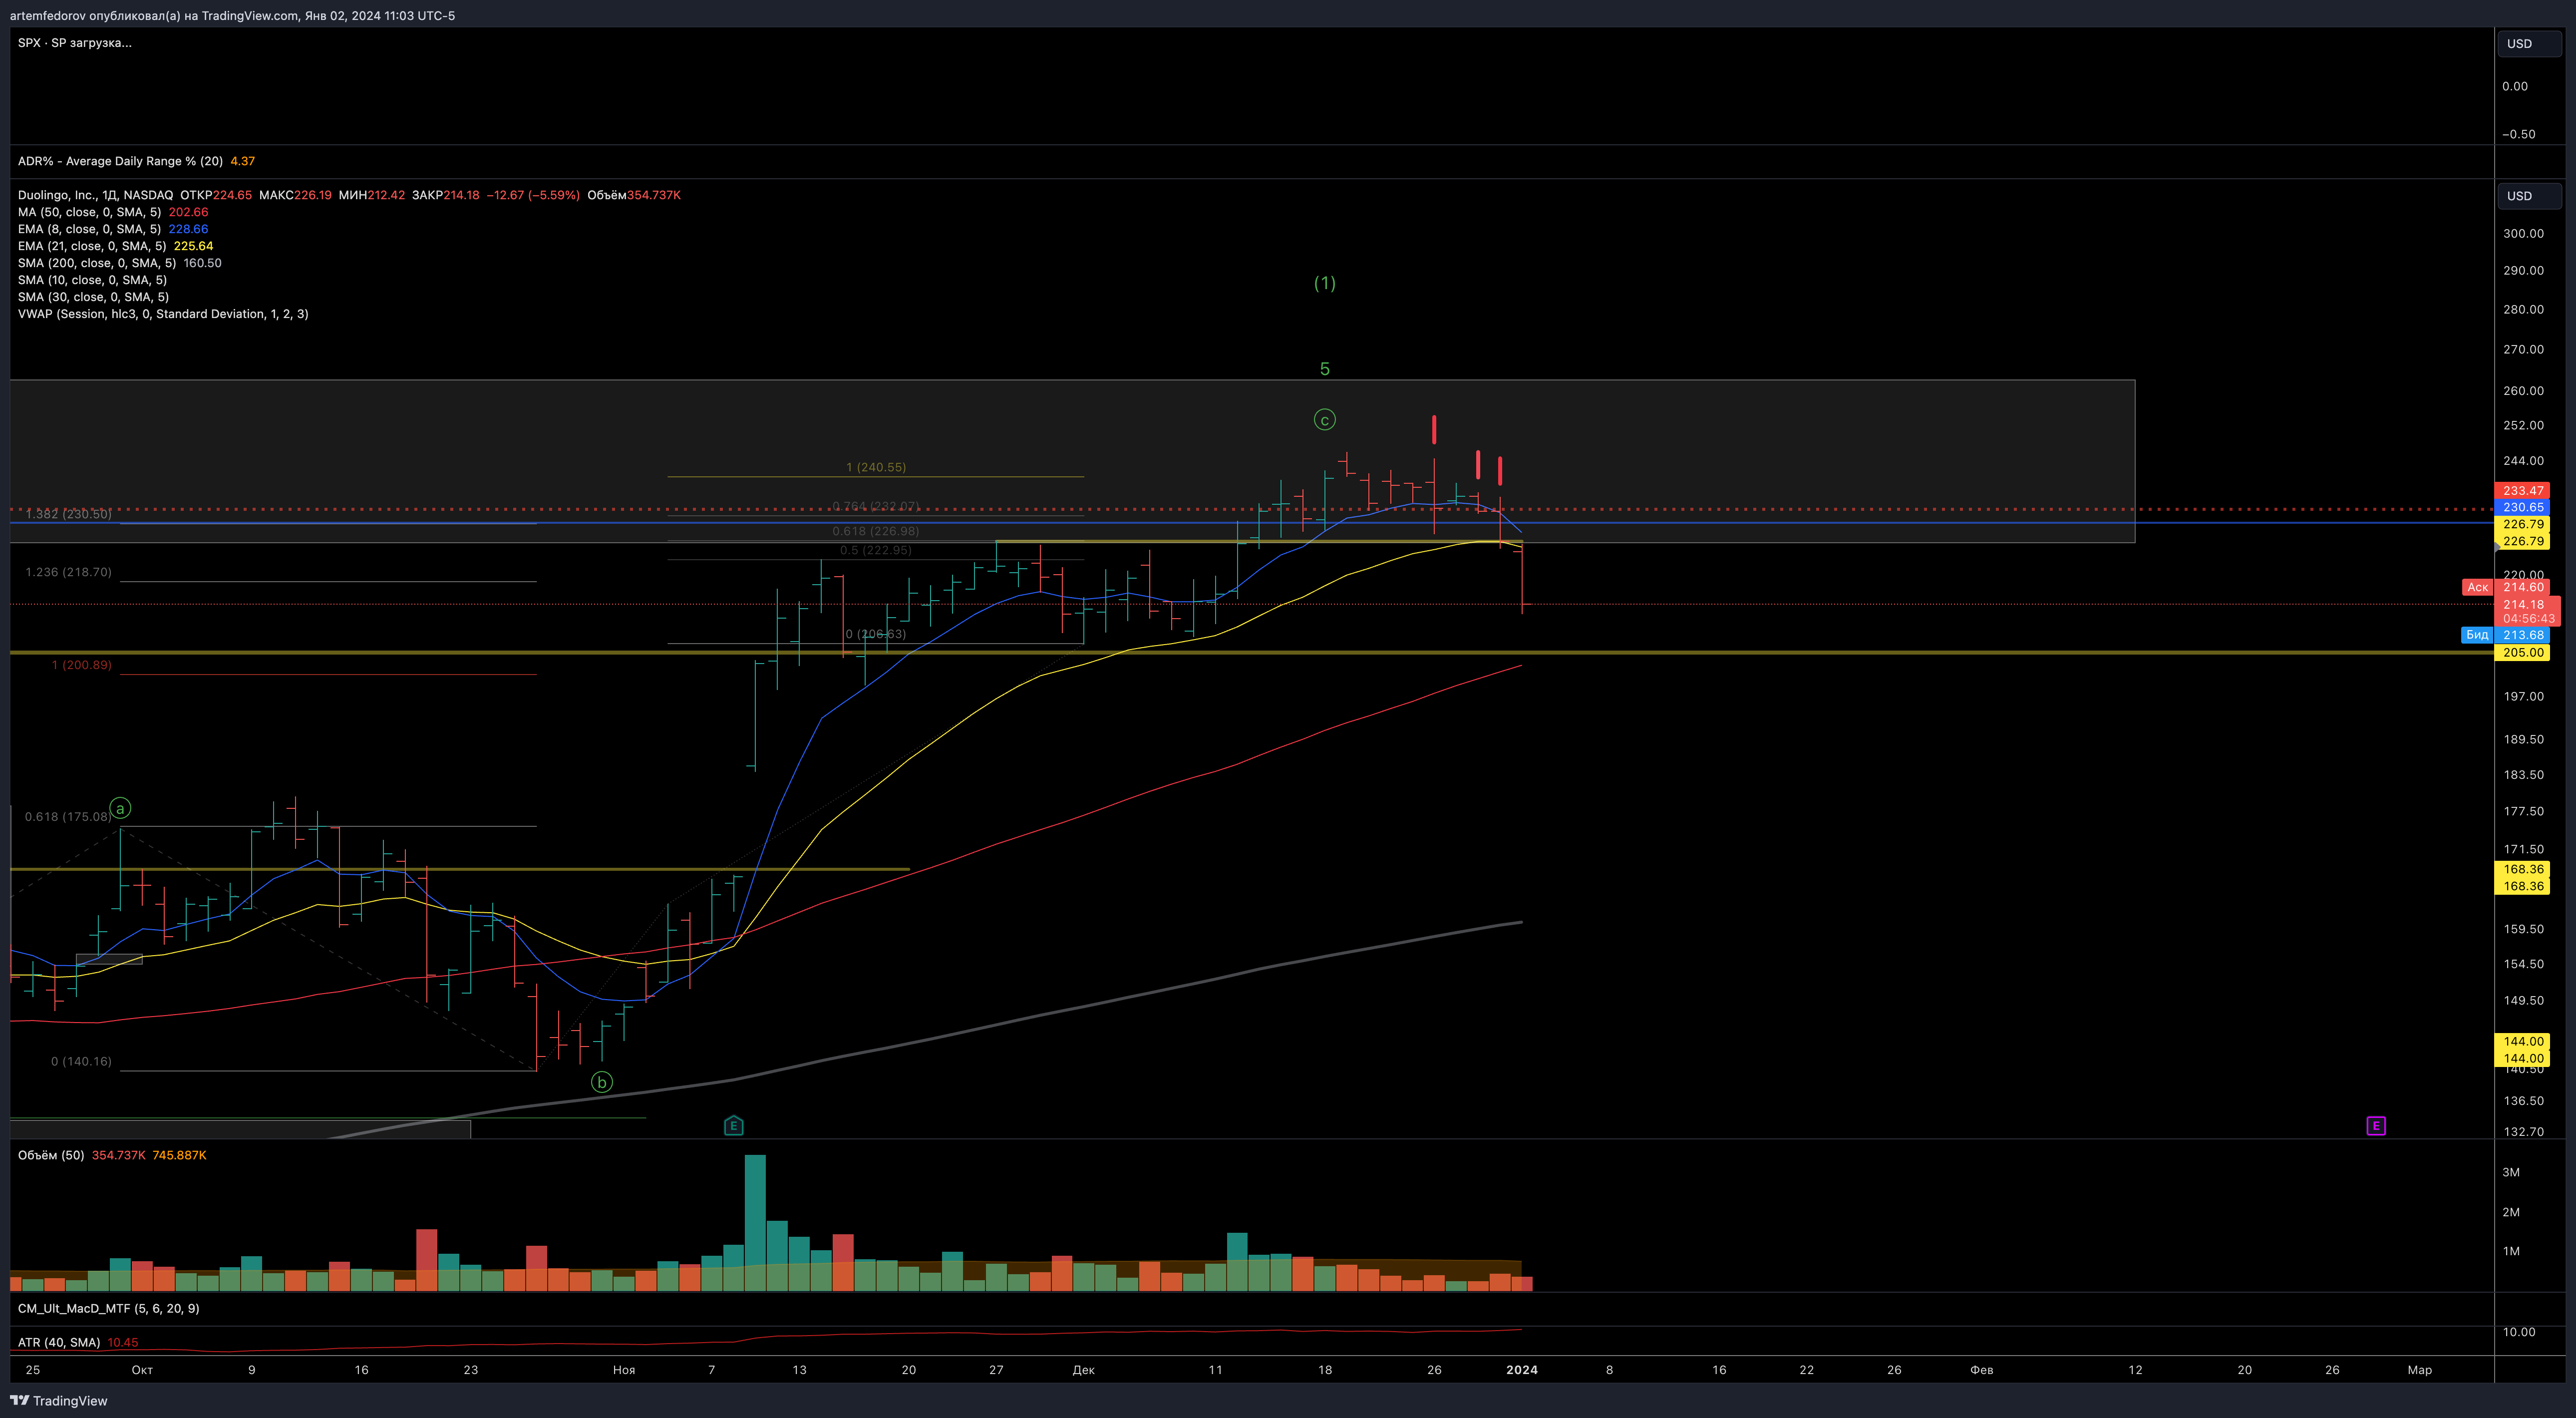Click the CM_Ult_MacD_MTF indicator legend
The width and height of the screenshot is (2576, 1418).
108,1308
